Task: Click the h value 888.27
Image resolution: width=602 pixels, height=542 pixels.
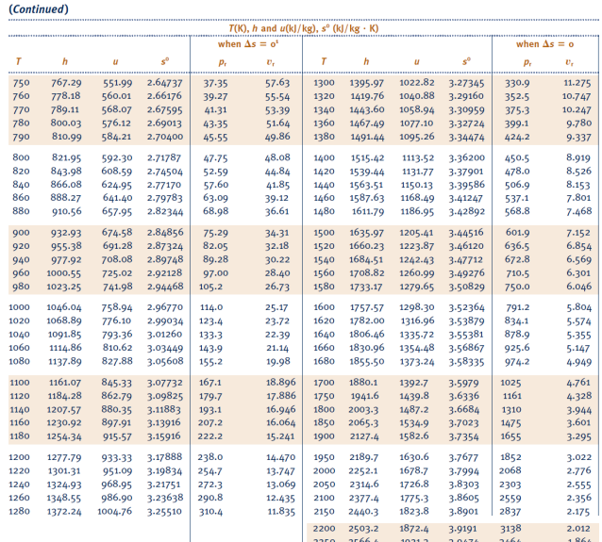Action: 66,198
